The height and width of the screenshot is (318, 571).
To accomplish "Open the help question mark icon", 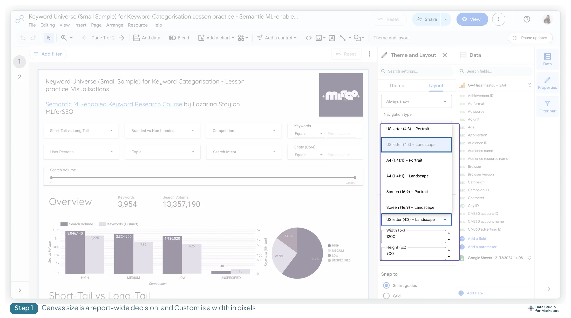I will (527, 19).
